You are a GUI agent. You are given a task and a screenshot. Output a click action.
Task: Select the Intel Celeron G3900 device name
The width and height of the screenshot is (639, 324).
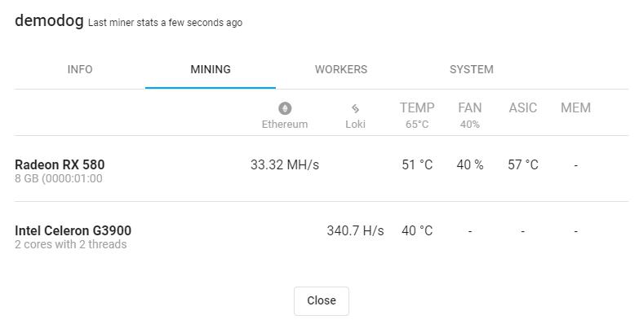(x=73, y=230)
